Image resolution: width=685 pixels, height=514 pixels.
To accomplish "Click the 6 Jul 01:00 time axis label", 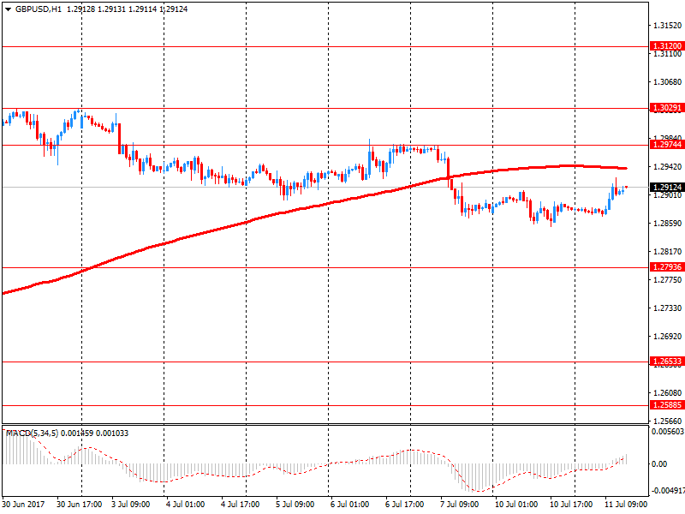I will [350, 505].
